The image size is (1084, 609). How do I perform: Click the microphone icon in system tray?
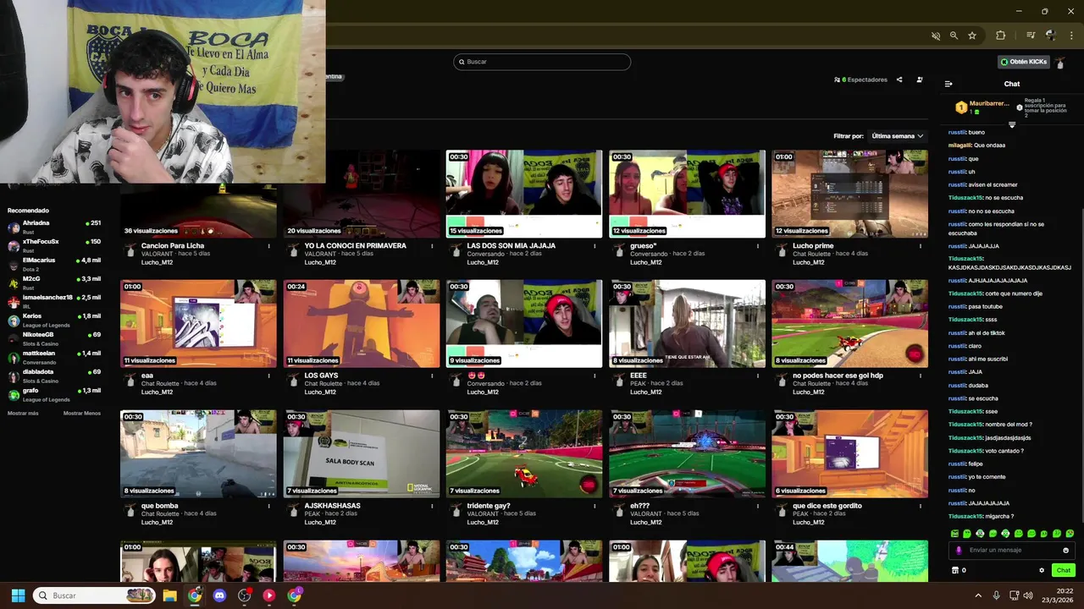tap(996, 595)
